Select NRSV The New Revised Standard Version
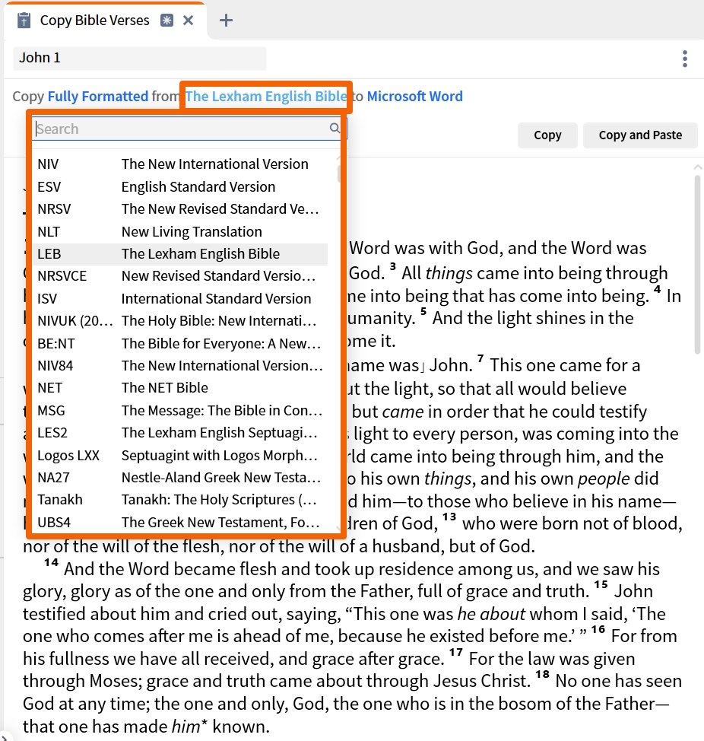 pyautogui.click(x=180, y=209)
